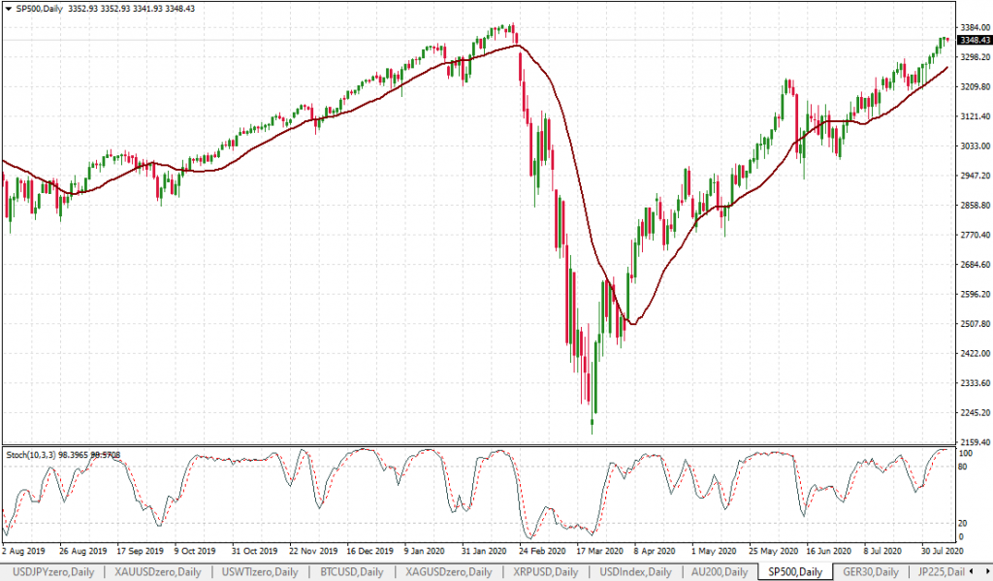Expand the triangle arrow beside SP500,Daily title
Viewport: 993px width, 581px height.
[x=8, y=9]
